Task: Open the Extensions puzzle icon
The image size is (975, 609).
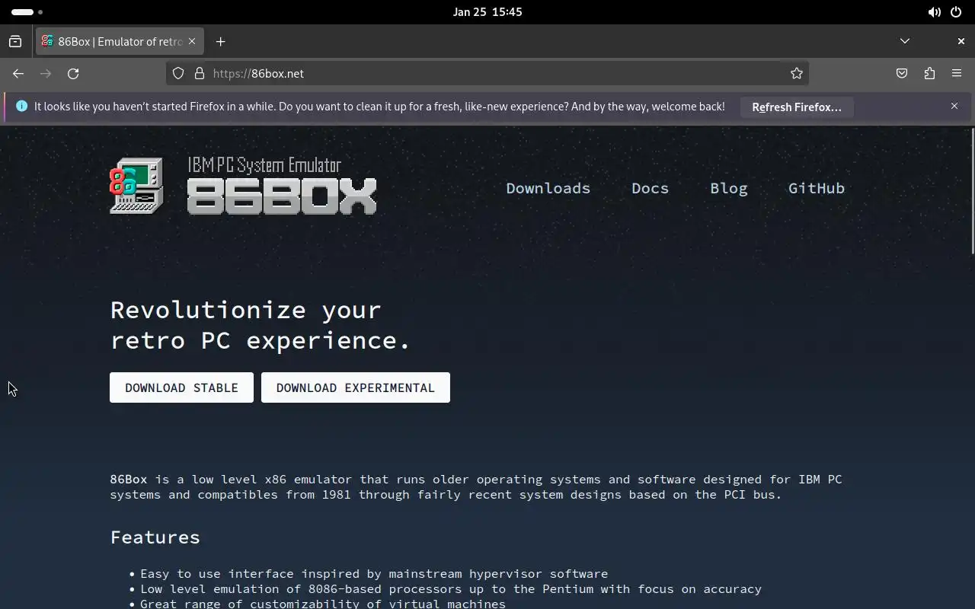Action: (x=929, y=74)
